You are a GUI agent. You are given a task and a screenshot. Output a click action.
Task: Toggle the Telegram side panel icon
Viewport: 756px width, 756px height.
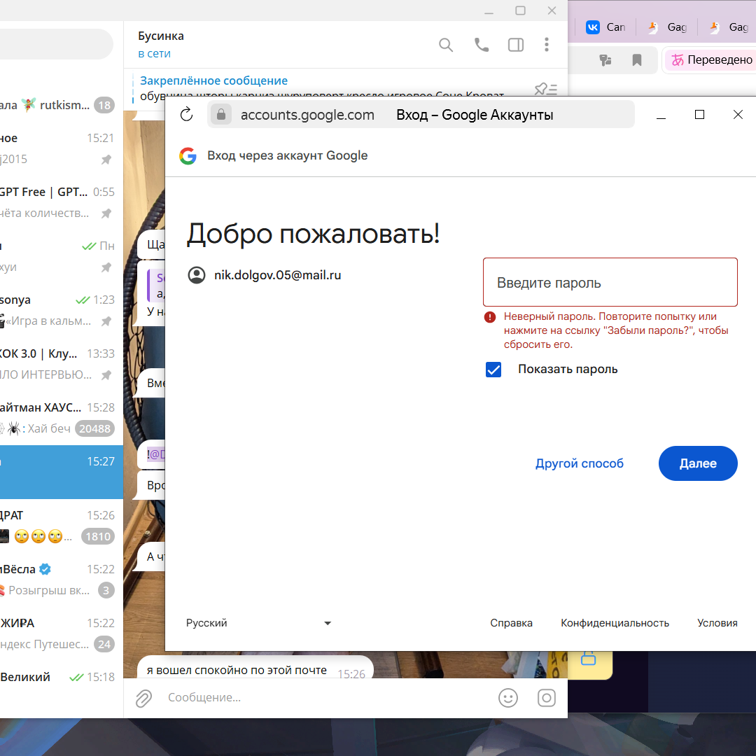516,45
